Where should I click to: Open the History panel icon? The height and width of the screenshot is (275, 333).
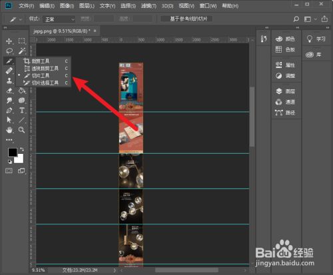pyautogui.click(x=264, y=39)
